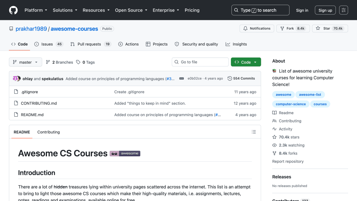
Task: Expand the Resources navigation menu
Action: point(96,10)
